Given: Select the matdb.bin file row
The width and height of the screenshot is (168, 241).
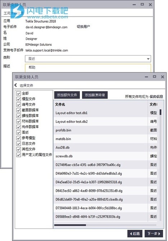Looking at the screenshot, I should (105, 139).
